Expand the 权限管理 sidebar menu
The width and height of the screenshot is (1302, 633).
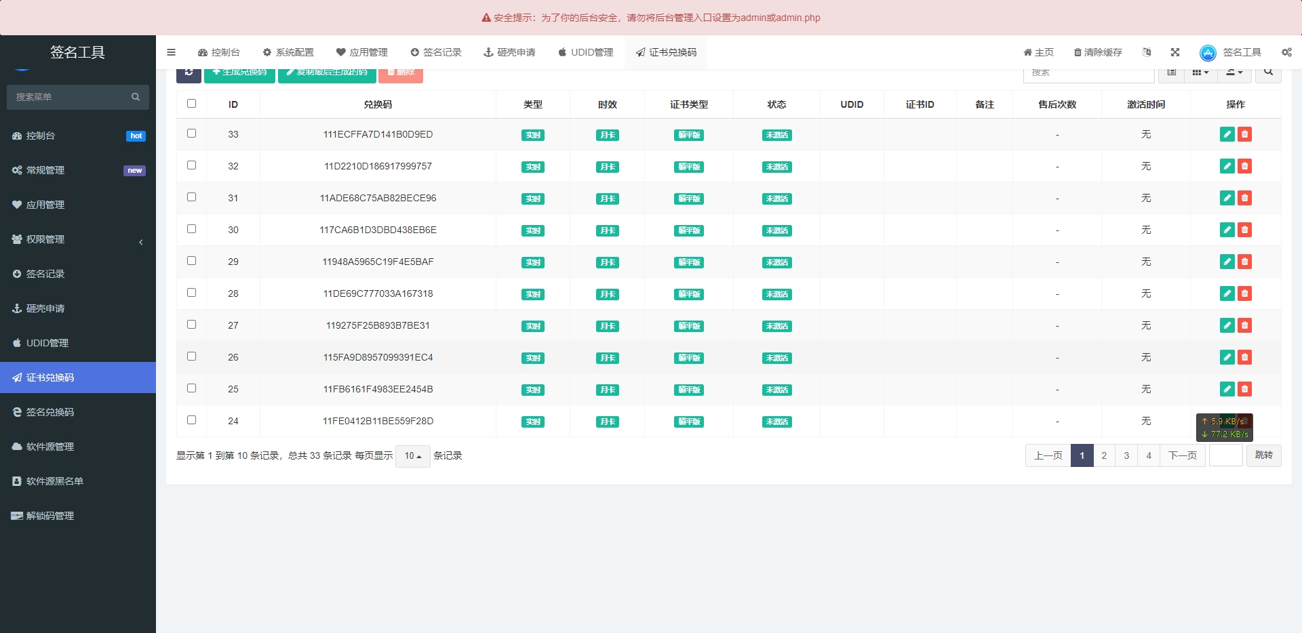tap(78, 239)
